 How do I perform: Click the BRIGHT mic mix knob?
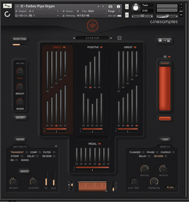(20, 87)
